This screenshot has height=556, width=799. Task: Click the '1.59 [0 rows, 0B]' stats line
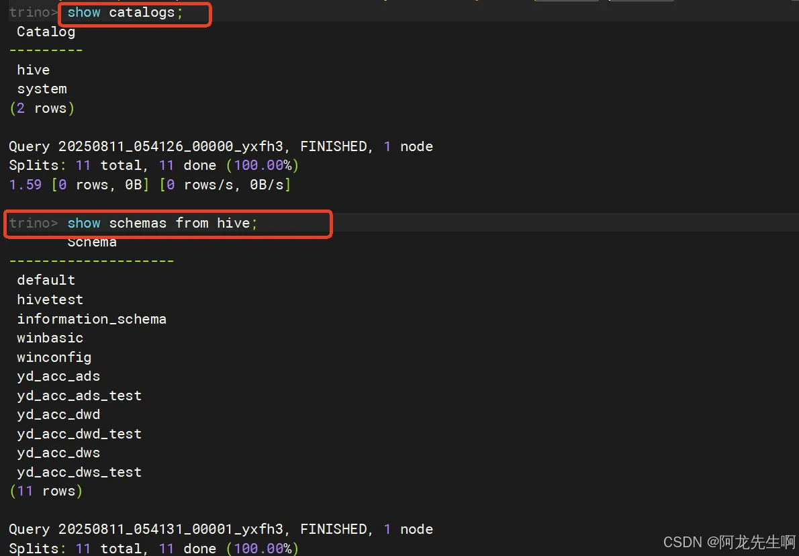click(x=149, y=185)
